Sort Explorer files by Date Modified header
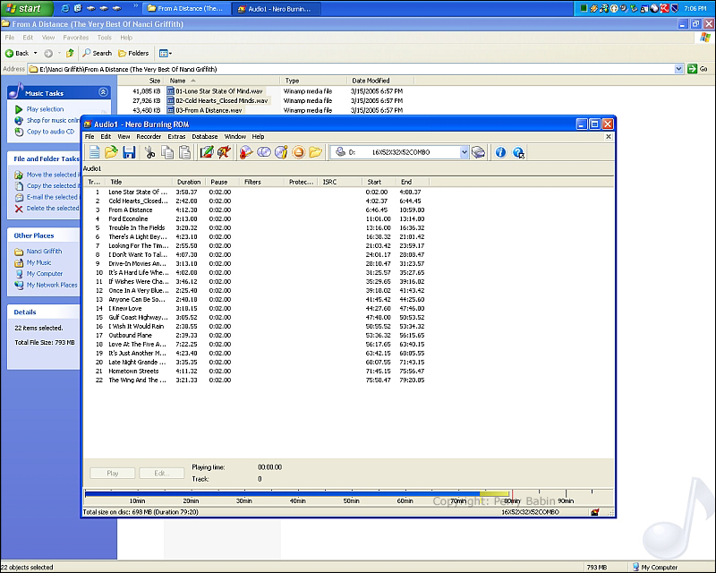The image size is (716, 573). coord(379,81)
